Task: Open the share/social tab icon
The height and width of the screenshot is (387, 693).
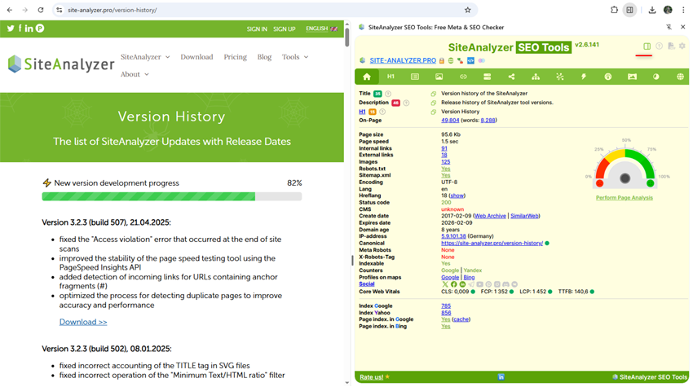Action: pos(511,77)
